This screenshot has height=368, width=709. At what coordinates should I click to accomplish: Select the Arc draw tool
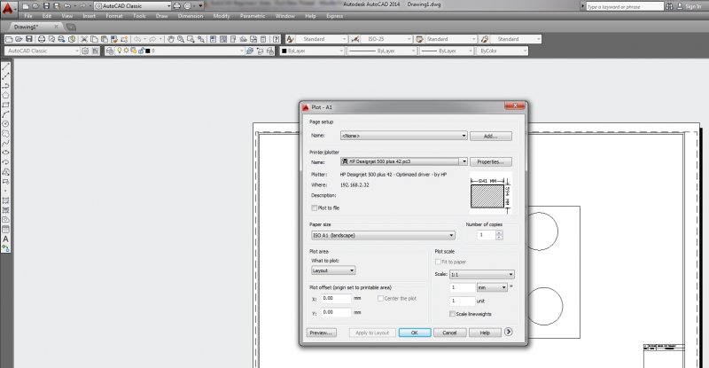point(6,114)
